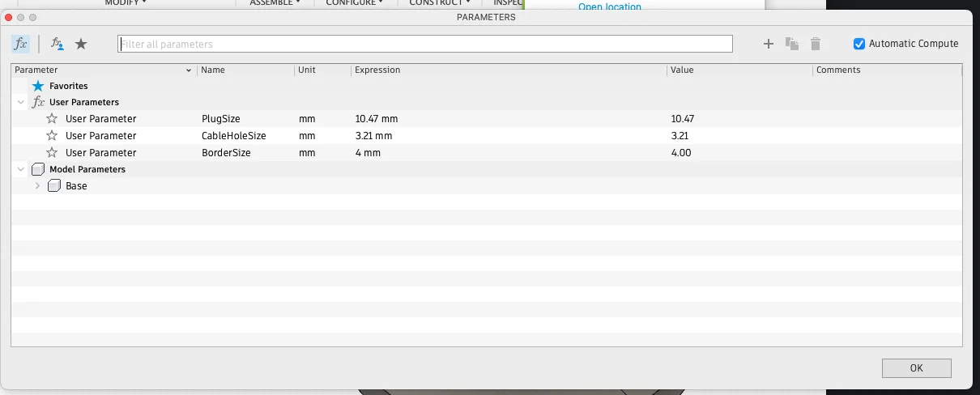Click the delete parameter trash icon

816,44
